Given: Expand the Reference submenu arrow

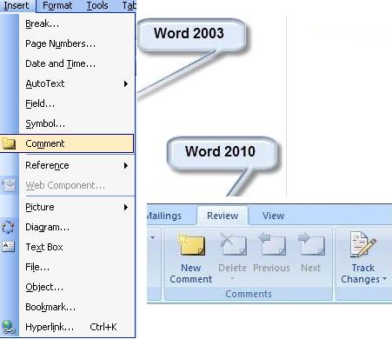Looking at the screenshot, I should click(126, 165).
